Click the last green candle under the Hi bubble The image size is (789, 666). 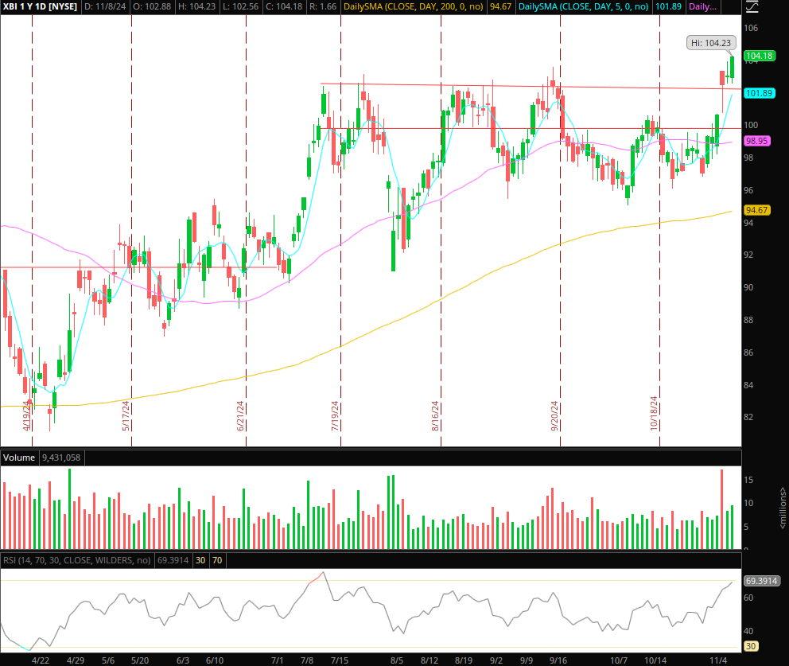733,68
